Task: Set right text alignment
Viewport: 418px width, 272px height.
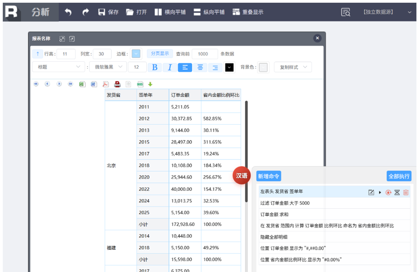Action: coord(215,67)
